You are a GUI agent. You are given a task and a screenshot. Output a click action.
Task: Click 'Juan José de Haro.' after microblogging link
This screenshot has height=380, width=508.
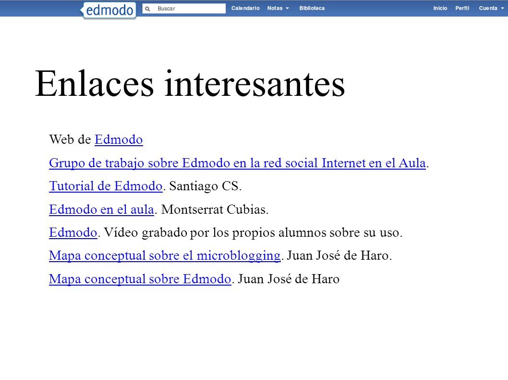[339, 255]
